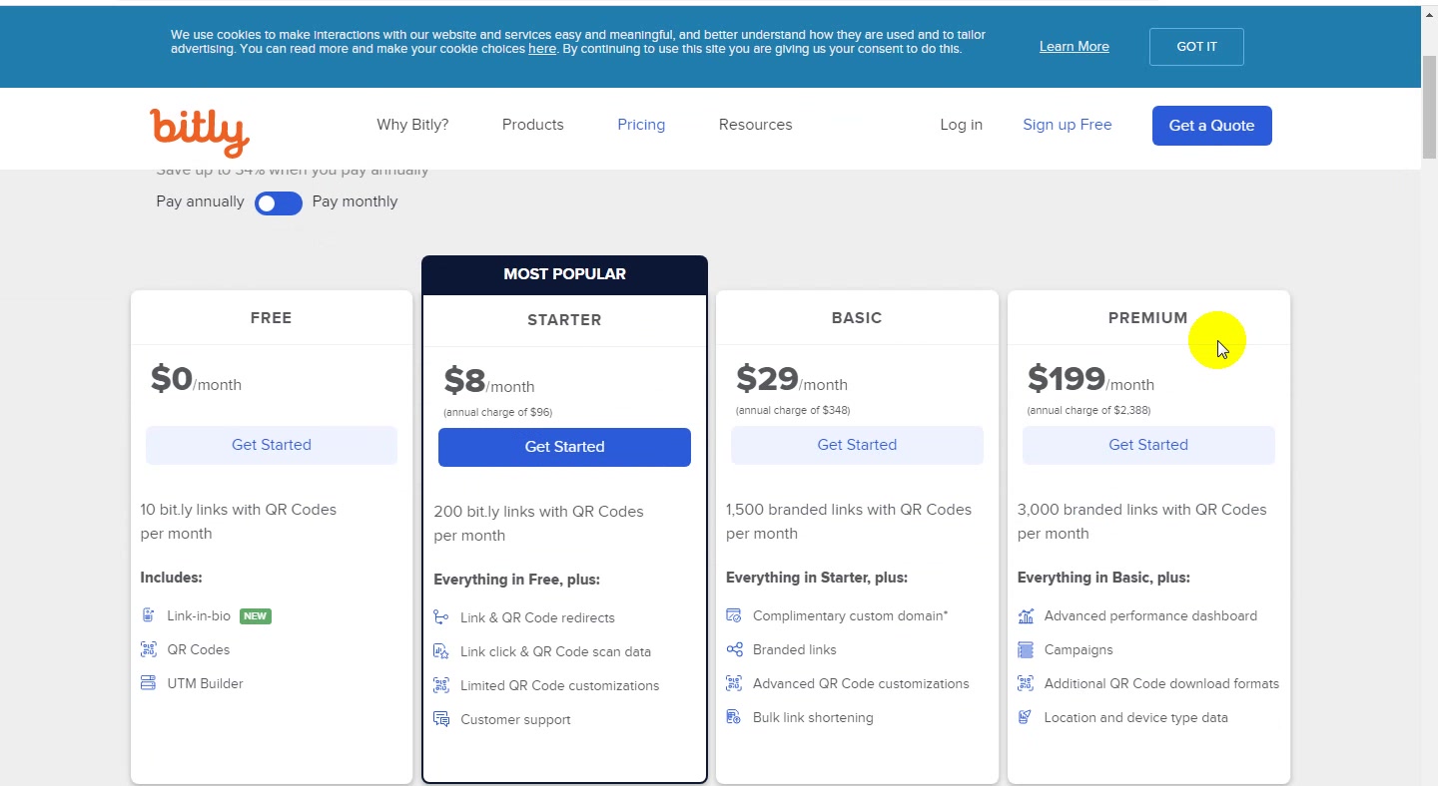This screenshot has width=1438, height=786.
Task: Click the Branded links share icon
Action: (734, 649)
